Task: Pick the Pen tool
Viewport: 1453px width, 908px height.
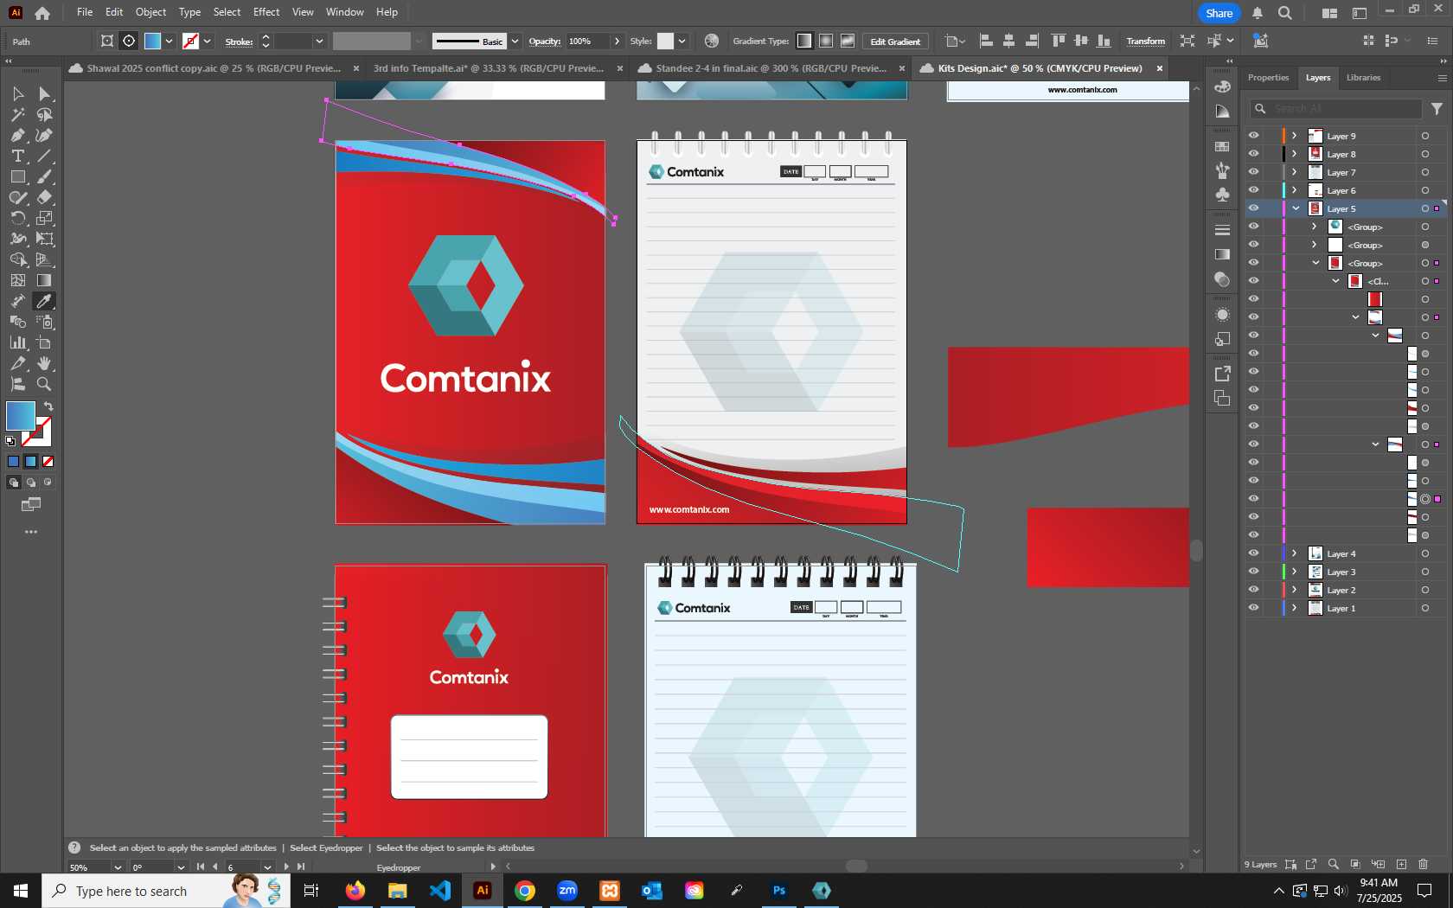Action: click(x=17, y=135)
